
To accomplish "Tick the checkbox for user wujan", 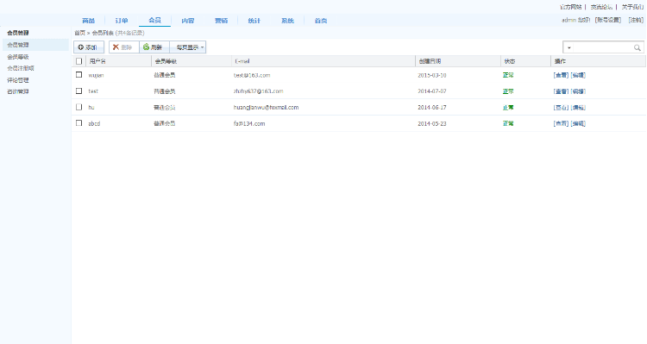I will click(x=79, y=75).
